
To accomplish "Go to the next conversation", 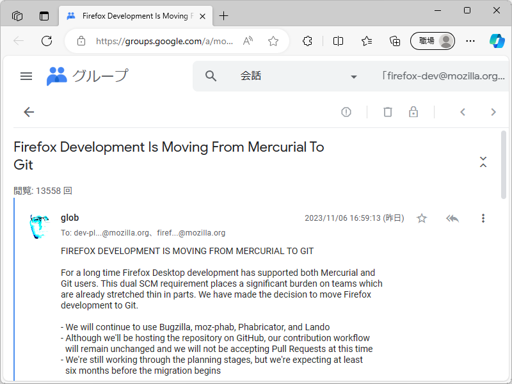I will click(493, 112).
